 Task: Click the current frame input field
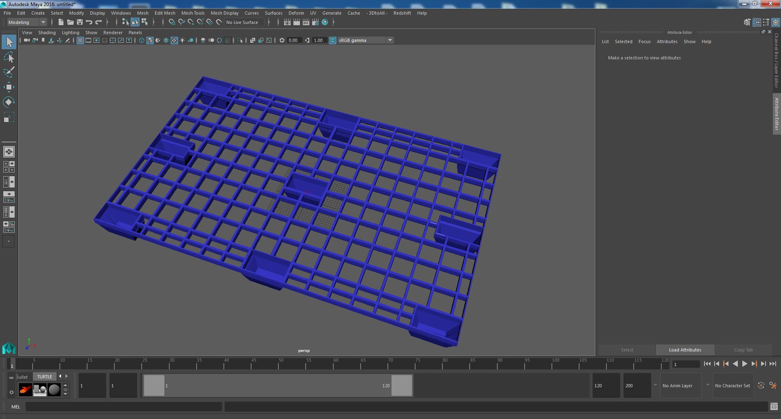pyautogui.click(x=686, y=364)
